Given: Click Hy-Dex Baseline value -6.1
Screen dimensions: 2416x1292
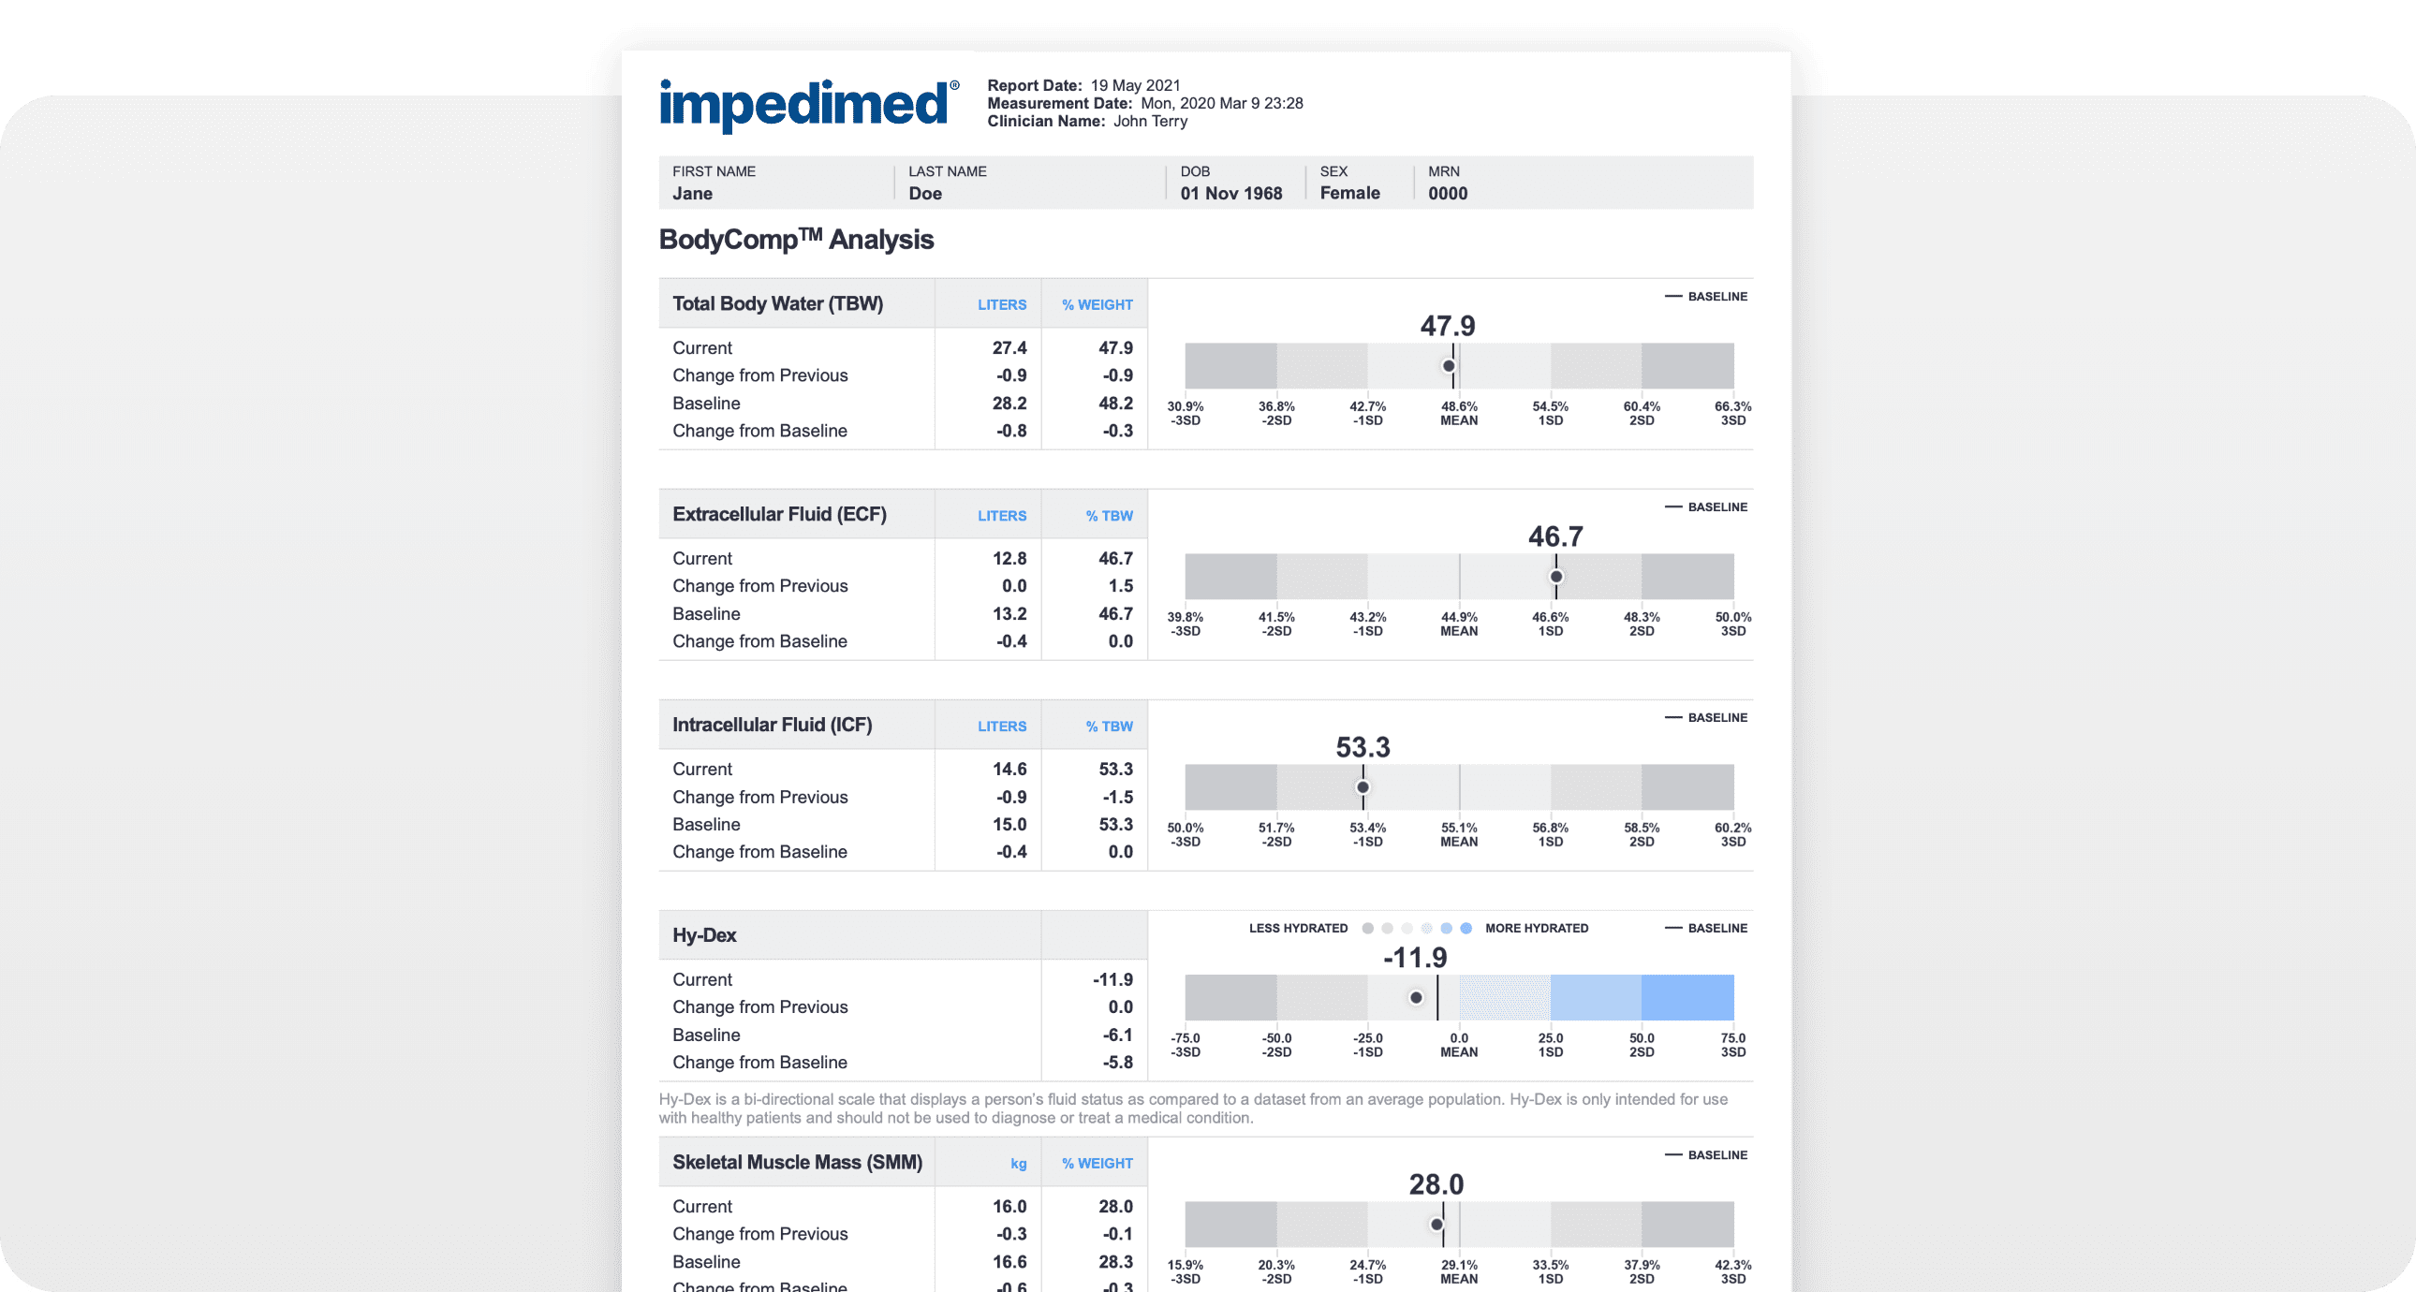Looking at the screenshot, I should 1117,1035.
